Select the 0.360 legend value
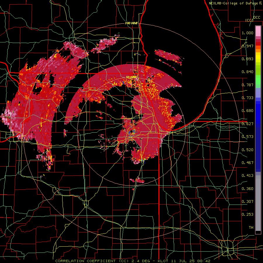Viewport: 263px width, 263px height. point(248,189)
